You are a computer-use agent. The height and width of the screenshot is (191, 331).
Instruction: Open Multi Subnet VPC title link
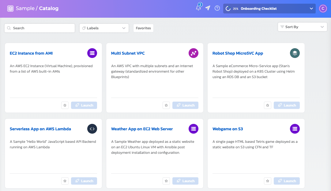pyautogui.click(x=128, y=53)
